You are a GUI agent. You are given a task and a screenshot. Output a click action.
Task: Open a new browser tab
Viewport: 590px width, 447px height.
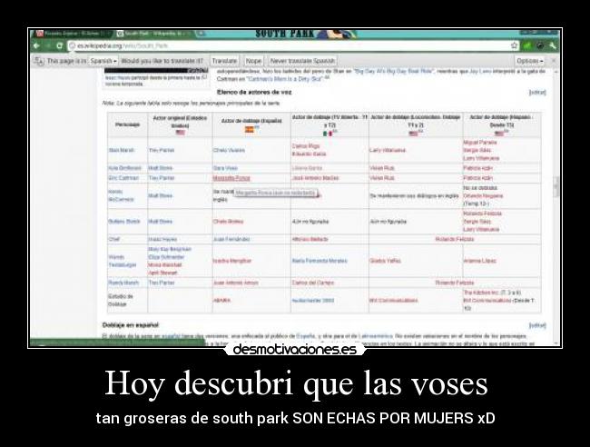(201, 34)
